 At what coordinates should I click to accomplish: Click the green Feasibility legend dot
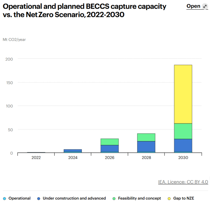tap(114, 199)
